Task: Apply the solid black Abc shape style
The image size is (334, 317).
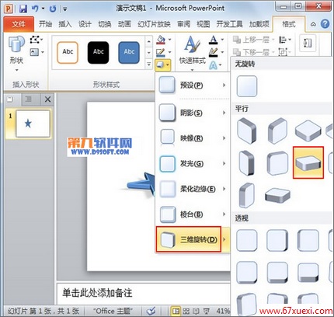Action: 98,52
